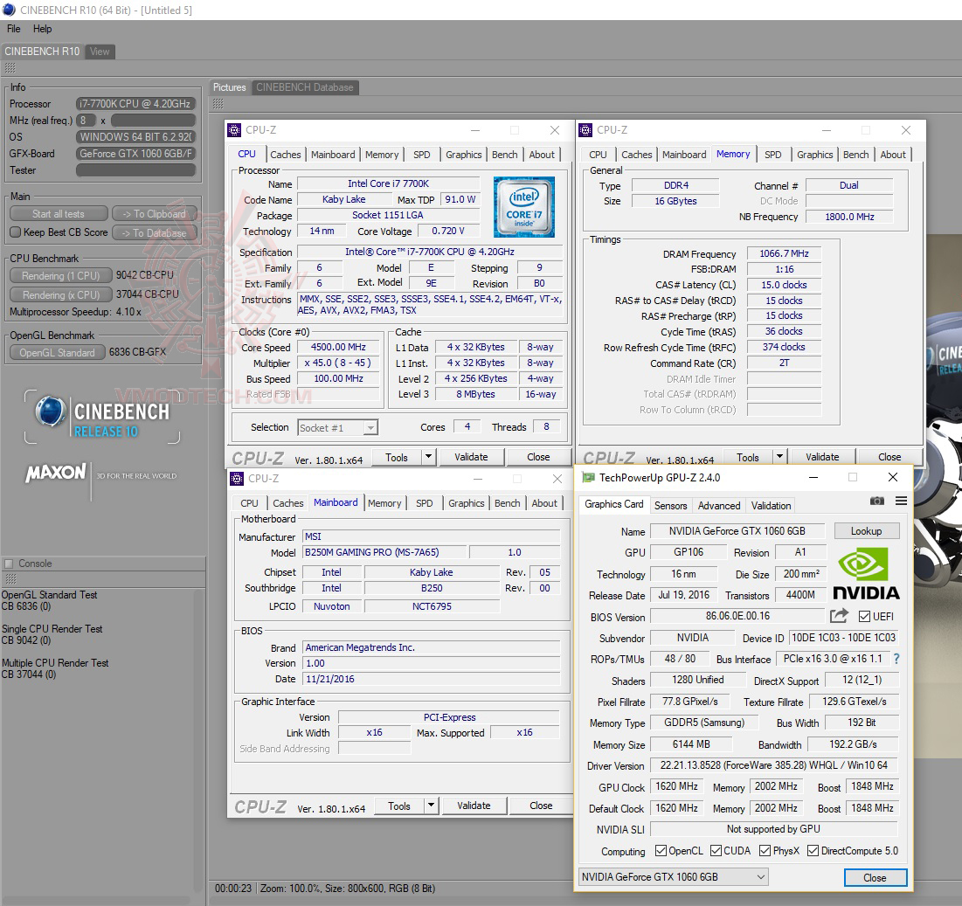Switch to the SPD tab in CPU-Z

pyautogui.click(x=421, y=154)
